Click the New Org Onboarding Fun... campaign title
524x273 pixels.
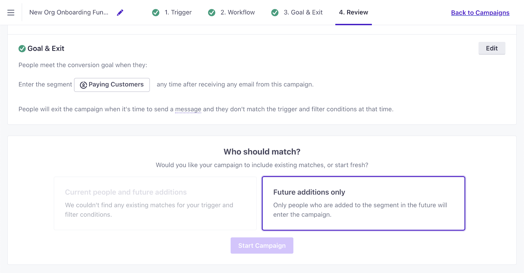tap(69, 12)
